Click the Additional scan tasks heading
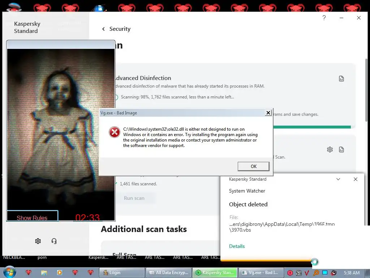Screen dimensions: 370x278 [x=144, y=229]
